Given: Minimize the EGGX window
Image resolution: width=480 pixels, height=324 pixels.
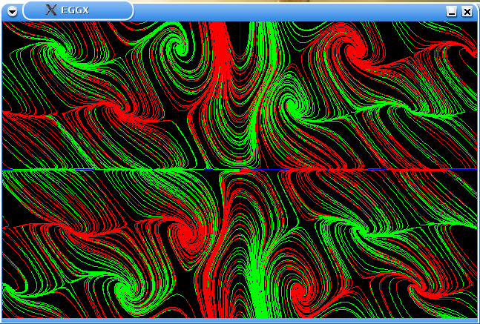Looking at the screenshot, I should point(451,12).
